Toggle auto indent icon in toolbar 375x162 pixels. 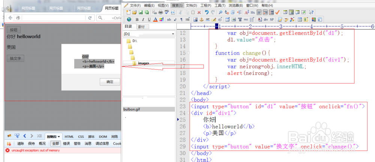tap(265, 12)
